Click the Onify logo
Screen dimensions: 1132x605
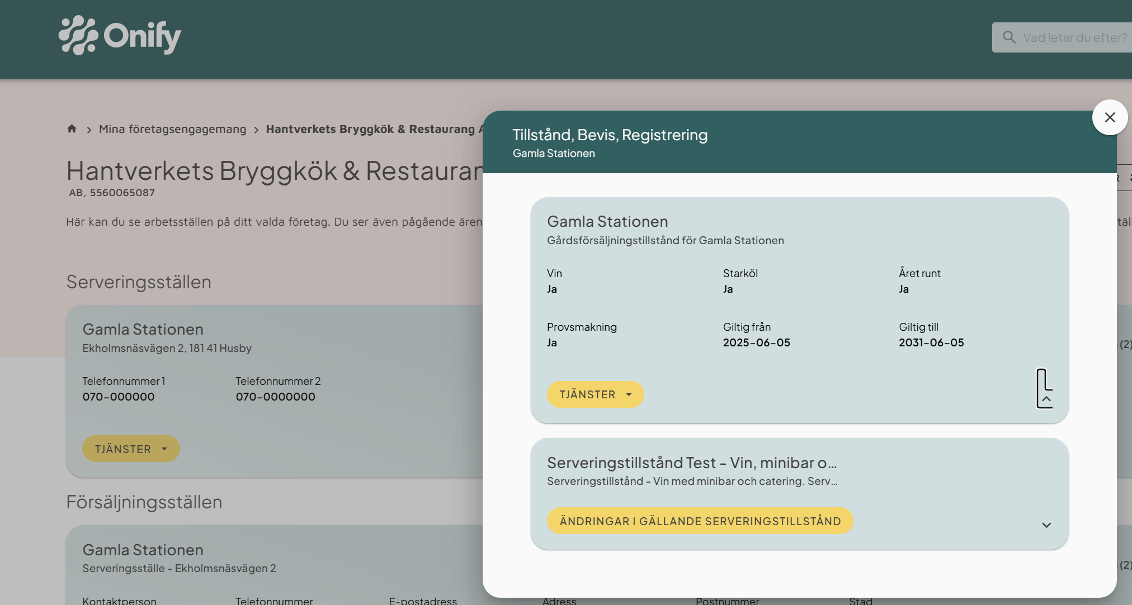[120, 36]
